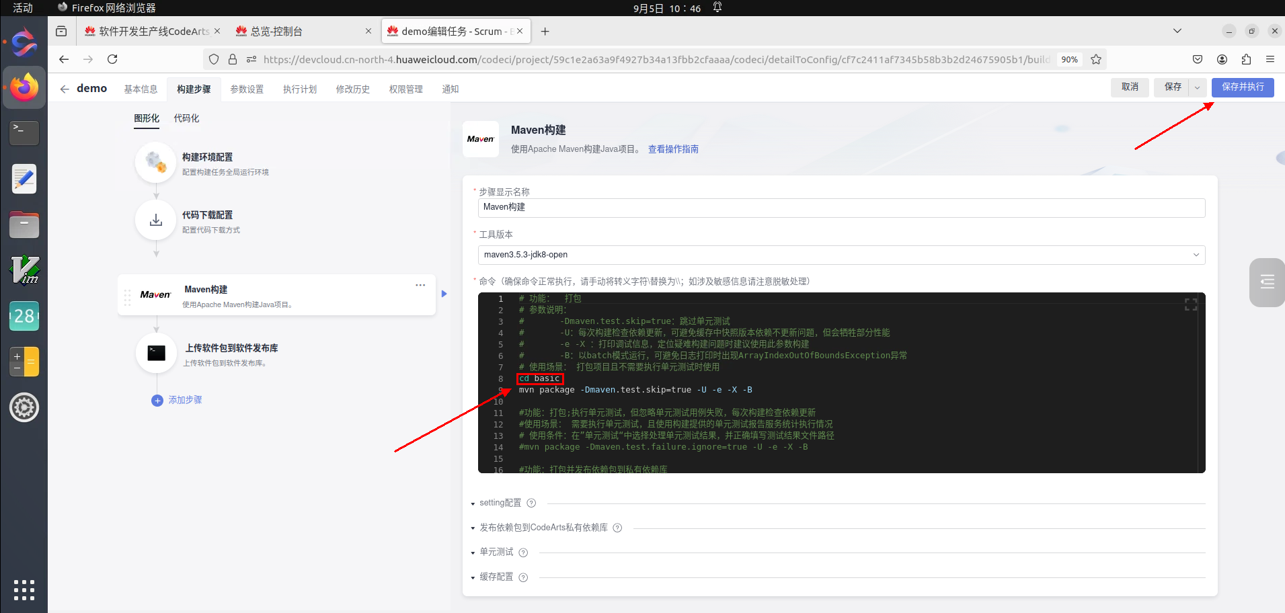The height and width of the screenshot is (613, 1285).
Task: Click the 添加步骤 link
Action: 185,400
